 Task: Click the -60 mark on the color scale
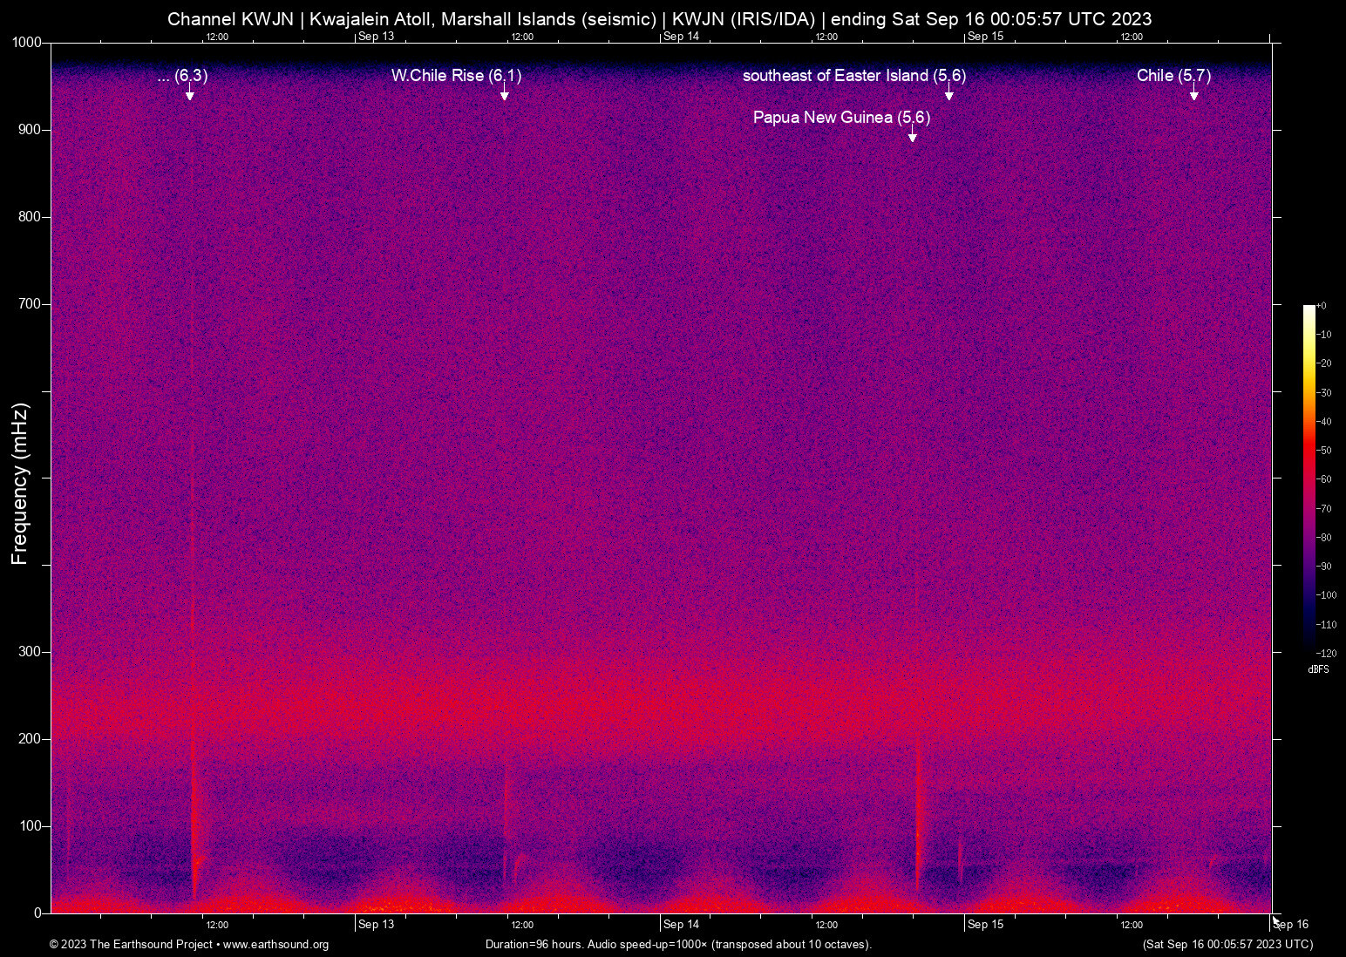(1324, 478)
